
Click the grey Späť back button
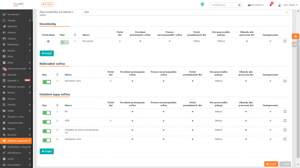tap(285, 164)
